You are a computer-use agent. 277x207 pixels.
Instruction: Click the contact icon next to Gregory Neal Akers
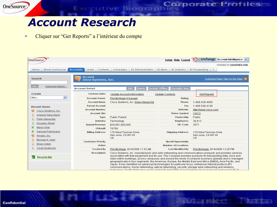pos(33,115)
